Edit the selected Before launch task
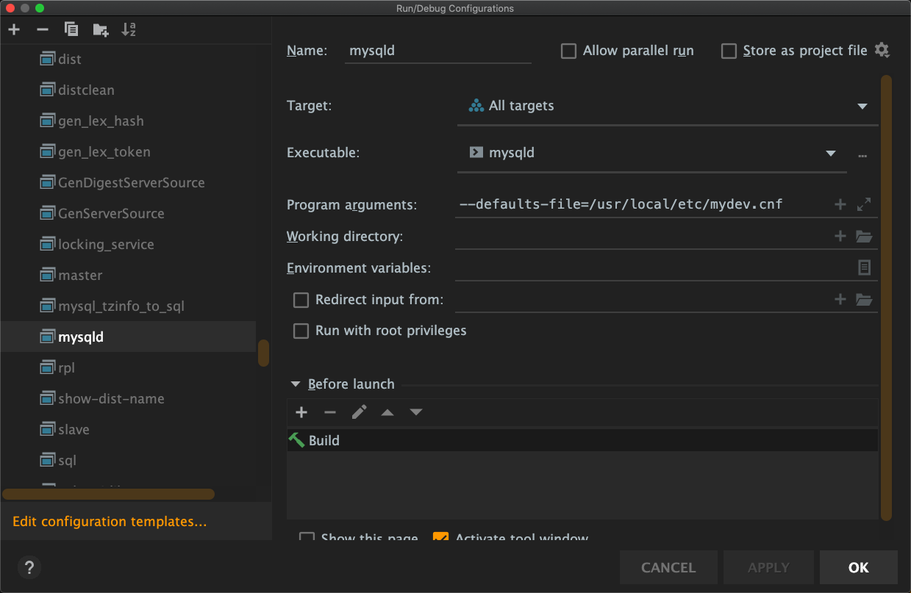The width and height of the screenshot is (911, 593). pyautogui.click(x=359, y=412)
